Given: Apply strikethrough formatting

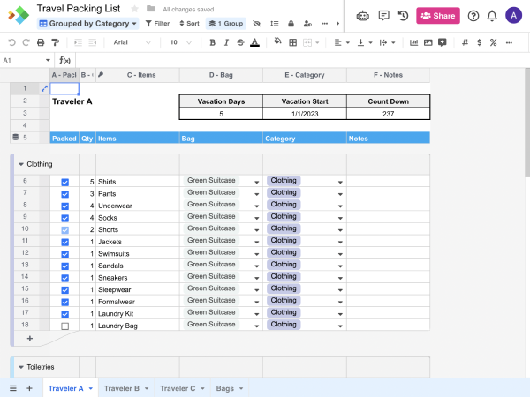Looking at the screenshot, I should click(x=240, y=42).
